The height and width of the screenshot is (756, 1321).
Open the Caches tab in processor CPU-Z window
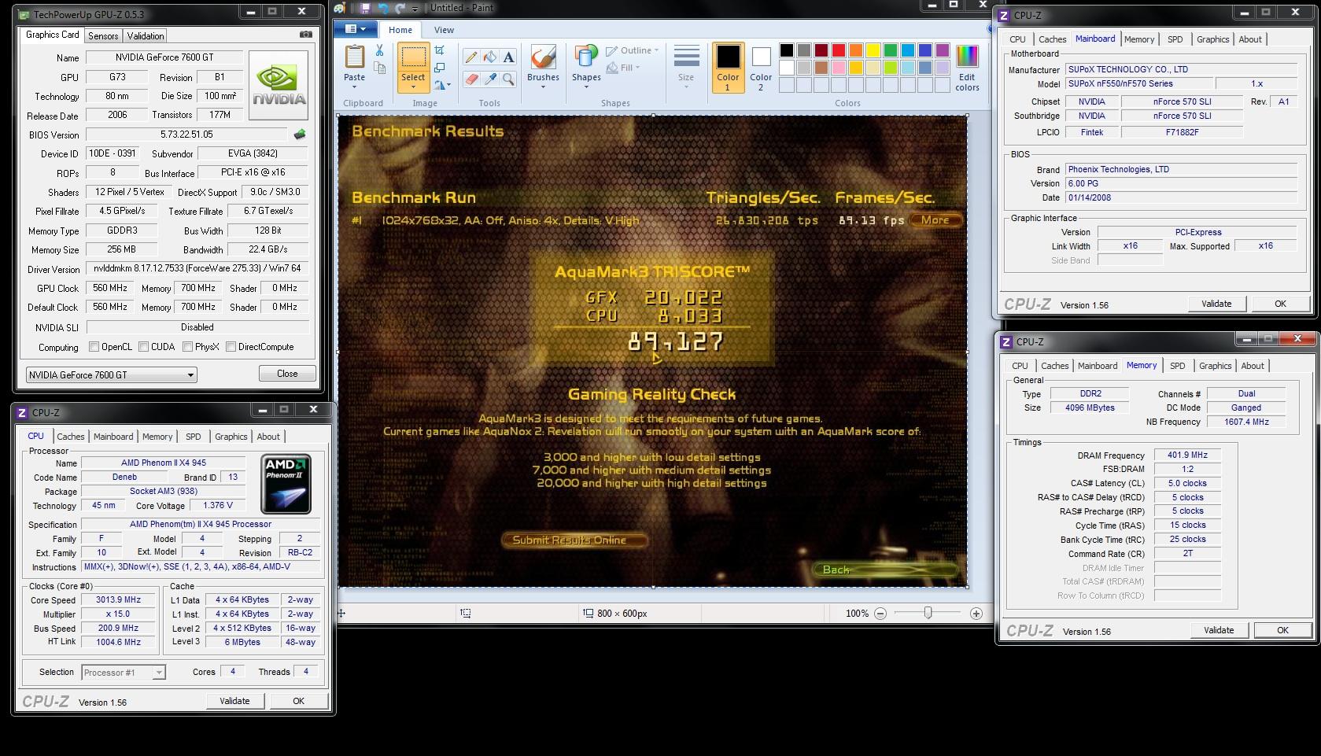pos(70,437)
